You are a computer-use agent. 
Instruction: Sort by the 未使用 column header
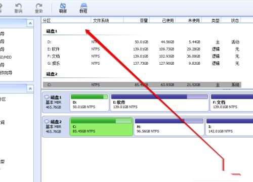point(189,21)
